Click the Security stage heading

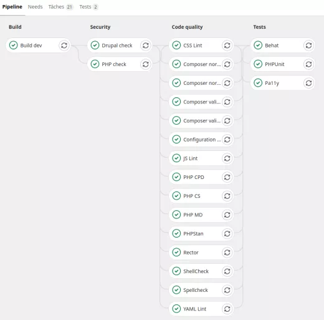[100, 27]
